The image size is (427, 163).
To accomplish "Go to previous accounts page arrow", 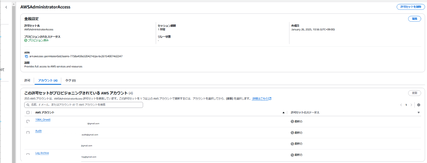I will (401, 105).
